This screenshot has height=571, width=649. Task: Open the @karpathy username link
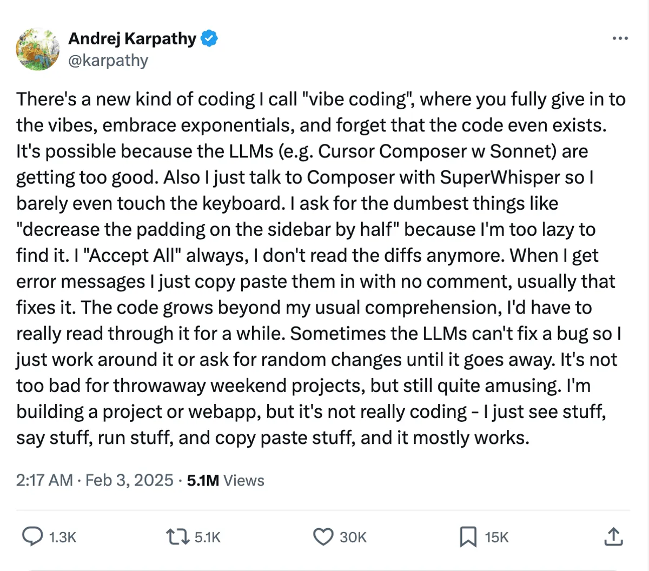click(109, 60)
